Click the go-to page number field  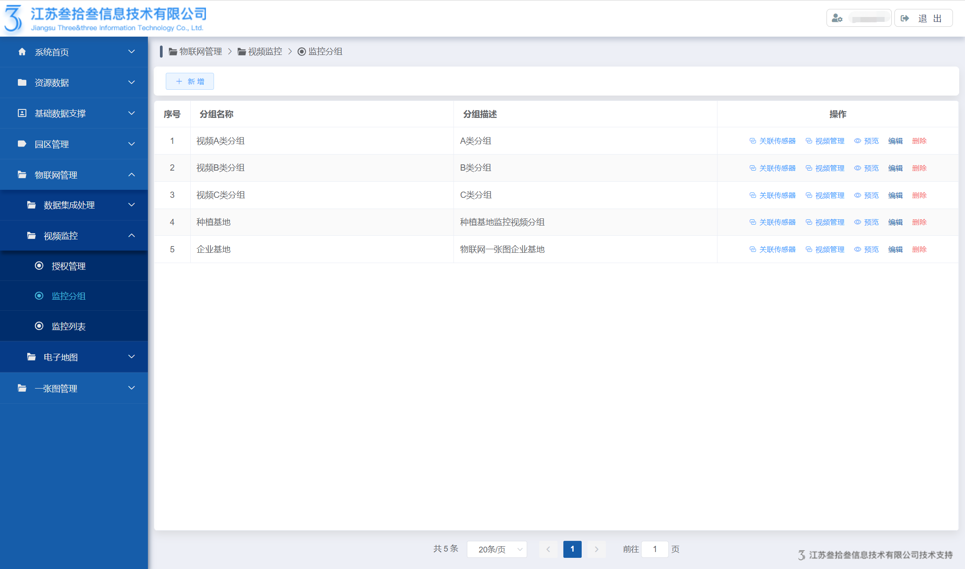[655, 549]
